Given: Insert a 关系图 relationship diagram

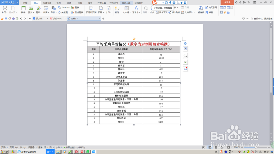Looking at the screenshot, I should (x=63, y=12).
